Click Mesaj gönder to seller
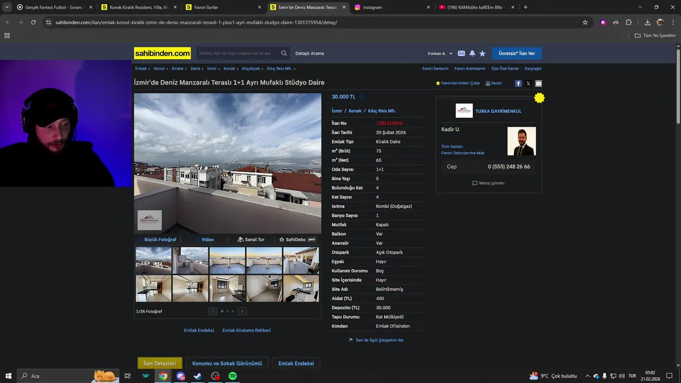The width and height of the screenshot is (681, 383). (488, 183)
